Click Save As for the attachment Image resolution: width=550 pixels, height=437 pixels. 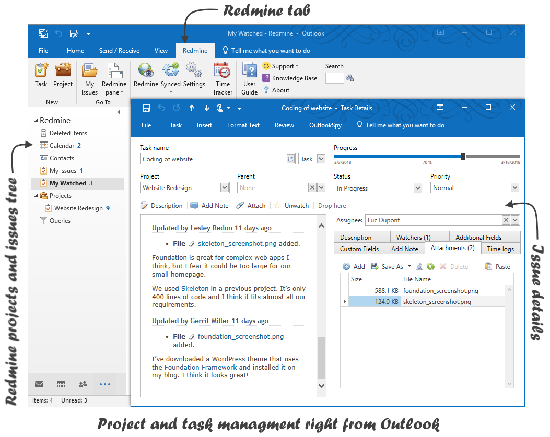[x=387, y=267]
